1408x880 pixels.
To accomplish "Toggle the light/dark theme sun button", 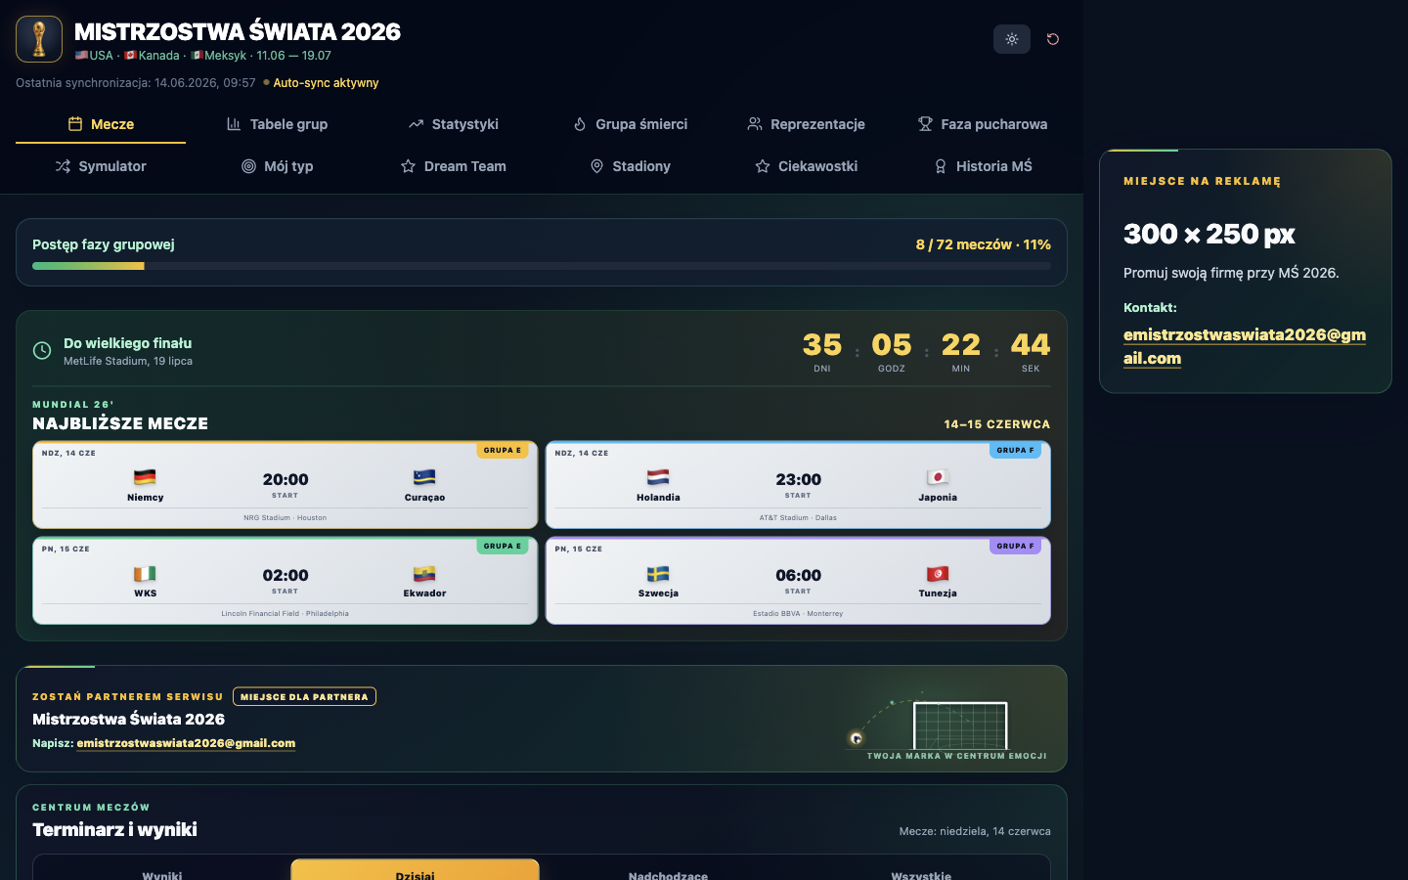I will pyautogui.click(x=1012, y=39).
